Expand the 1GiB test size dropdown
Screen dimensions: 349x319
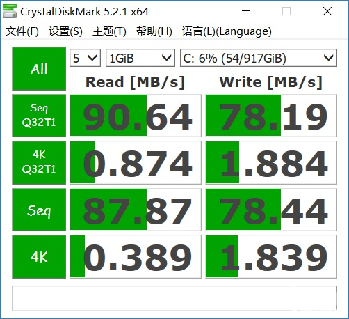140,58
